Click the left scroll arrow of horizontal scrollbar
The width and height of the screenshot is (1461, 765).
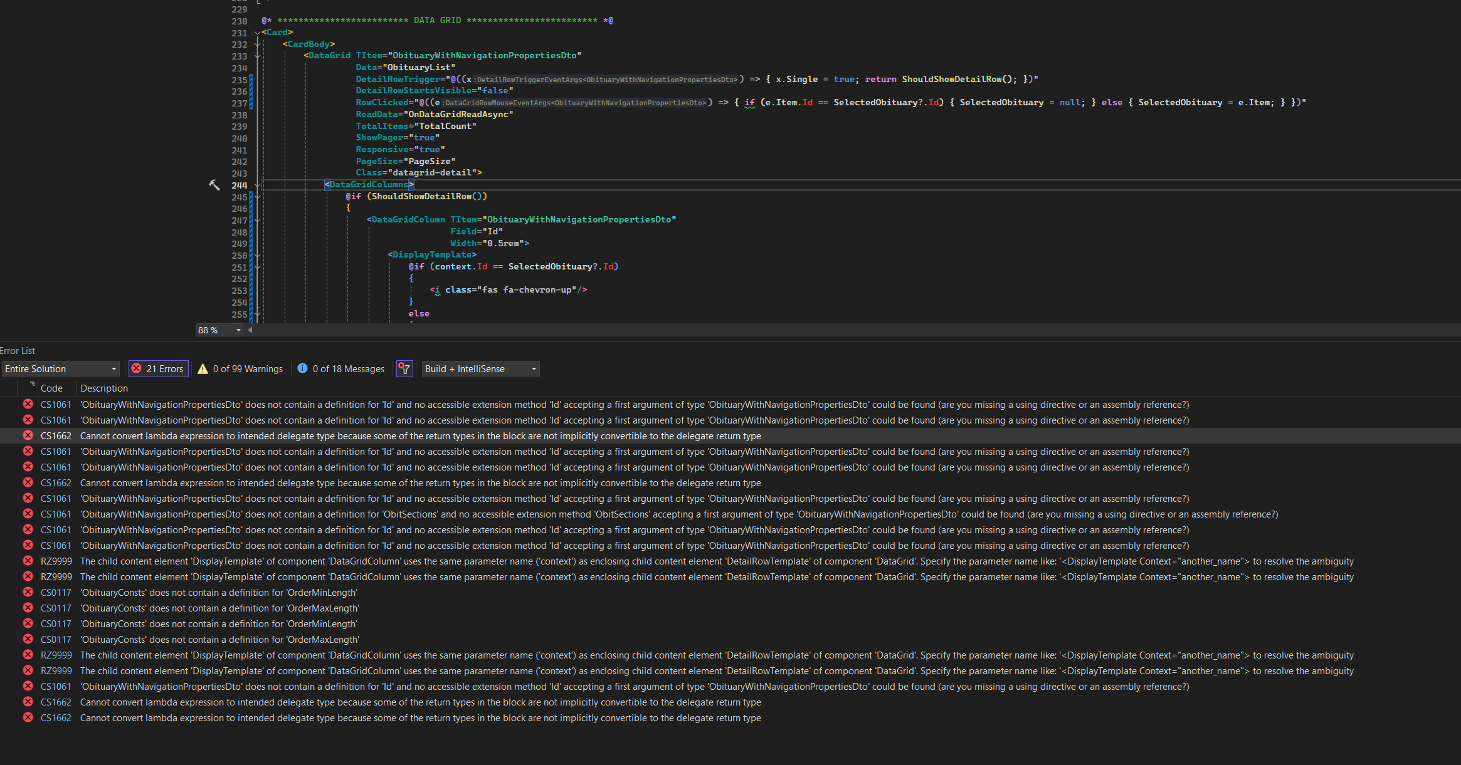point(250,330)
